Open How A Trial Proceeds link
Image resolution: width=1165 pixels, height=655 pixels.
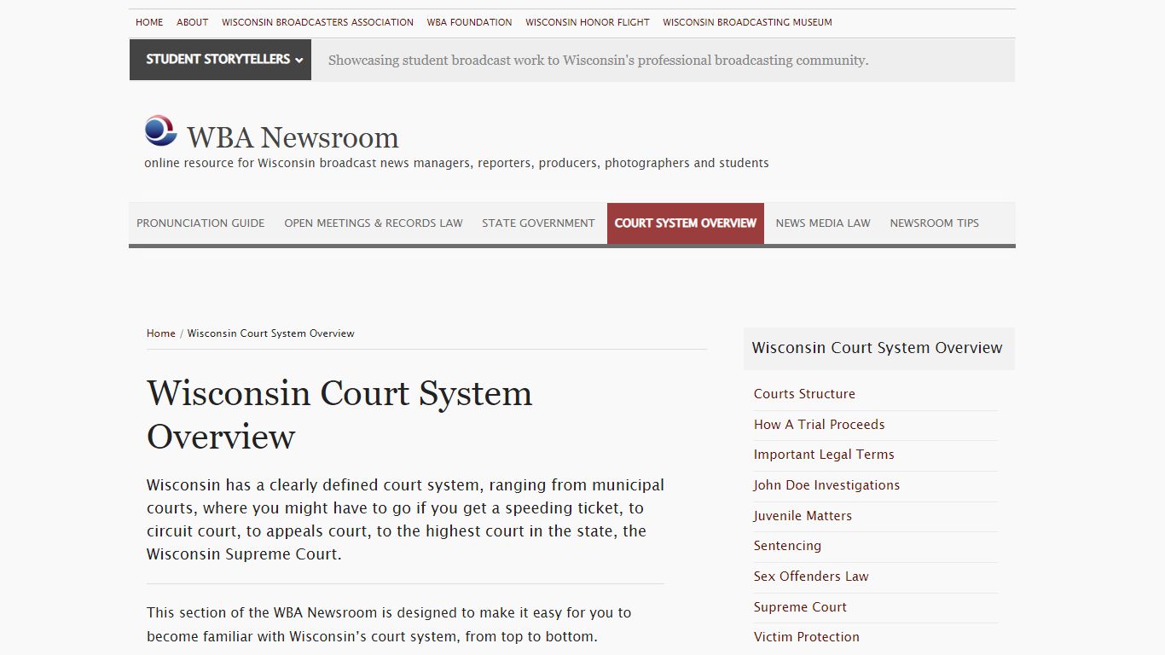[820, 425]
